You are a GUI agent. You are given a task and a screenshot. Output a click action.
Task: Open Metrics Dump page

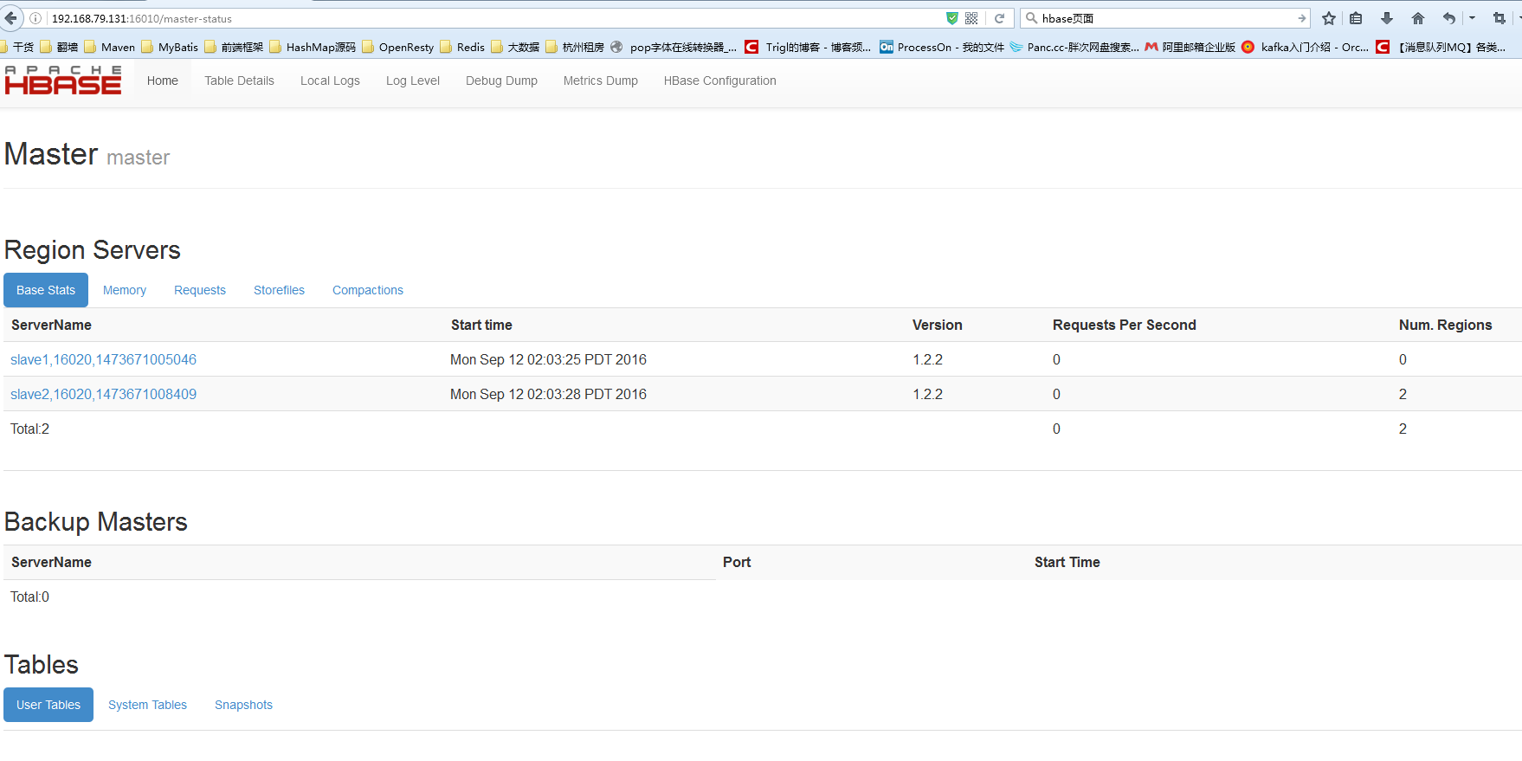(601, 81)
